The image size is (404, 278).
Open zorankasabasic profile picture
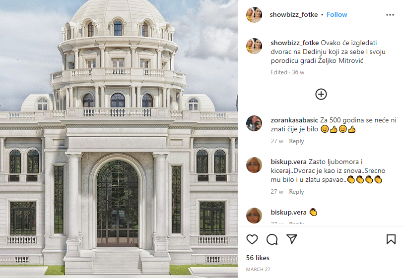254,123
